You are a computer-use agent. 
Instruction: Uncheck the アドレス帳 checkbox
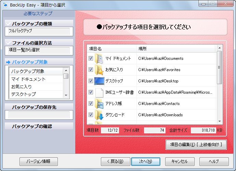91,103
